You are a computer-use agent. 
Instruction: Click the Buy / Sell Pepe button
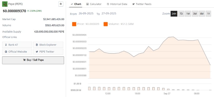tap(33, 60)
